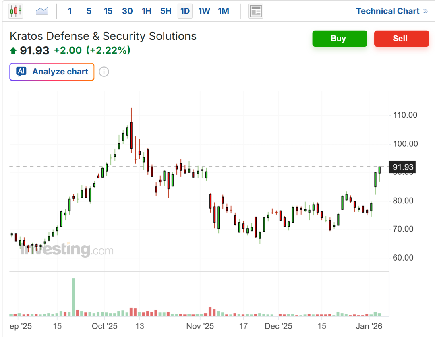This screenshot has height=337, width=435.
Task: Click the 80.00 price axis label
Action: click(x=403, y=201)
